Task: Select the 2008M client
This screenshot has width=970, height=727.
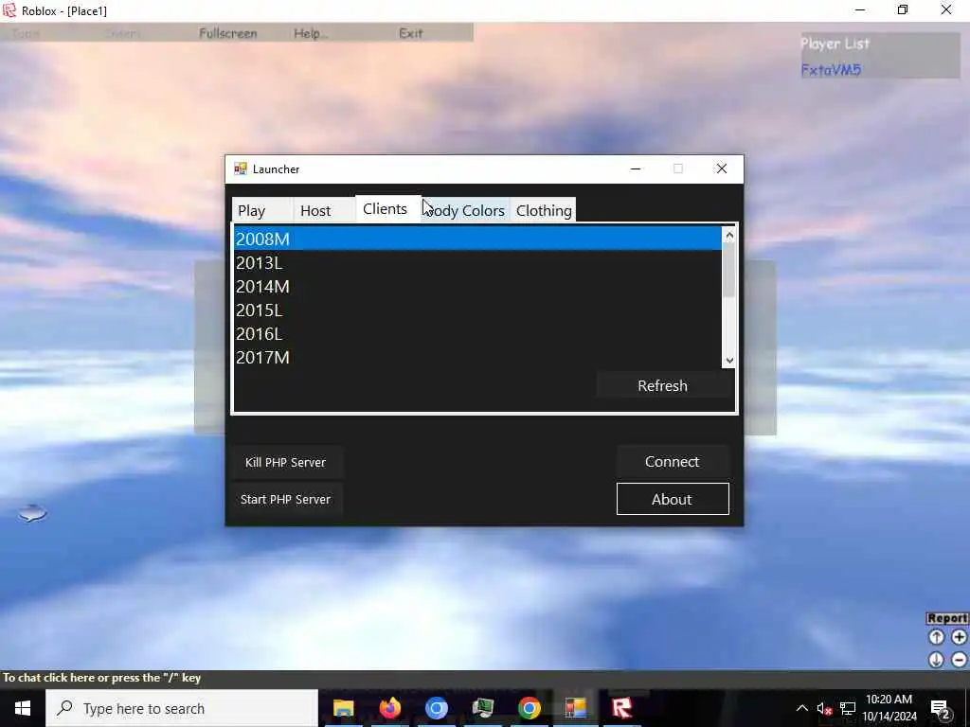Action: [x=477, y=239]
